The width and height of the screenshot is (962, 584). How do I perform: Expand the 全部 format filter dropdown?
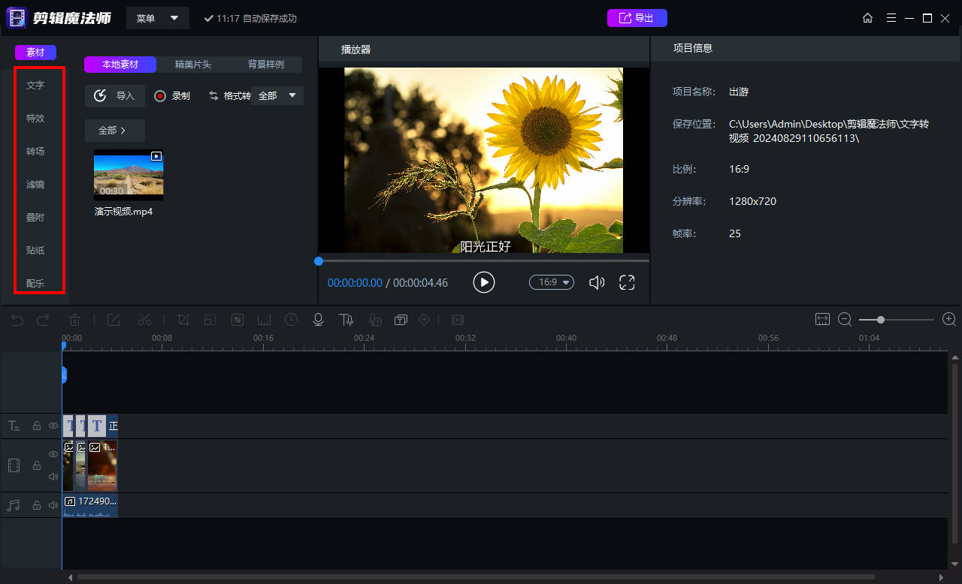278,96
